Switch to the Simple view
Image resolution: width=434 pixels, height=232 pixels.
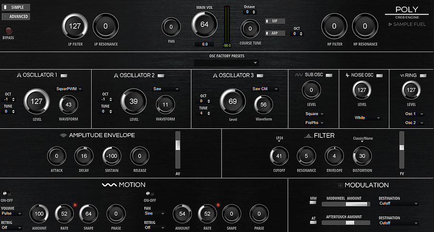pyautogui.click(x=16, y=7)
